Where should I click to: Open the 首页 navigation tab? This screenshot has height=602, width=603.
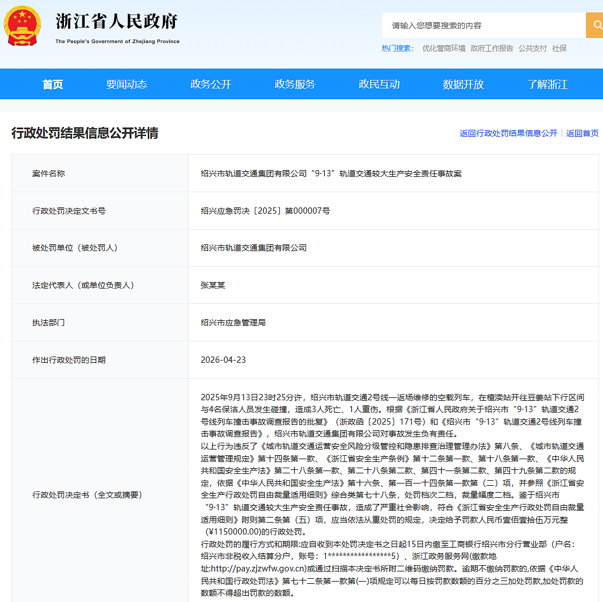[x=53, y=84]
